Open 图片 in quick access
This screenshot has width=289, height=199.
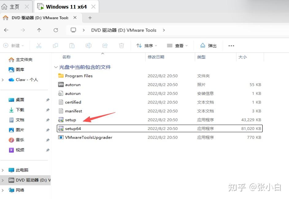click(x=17, y=130)
